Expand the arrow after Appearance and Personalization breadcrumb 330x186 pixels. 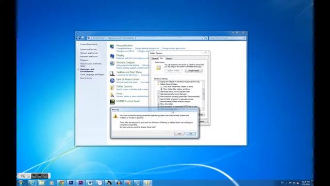tap(136, 38)
